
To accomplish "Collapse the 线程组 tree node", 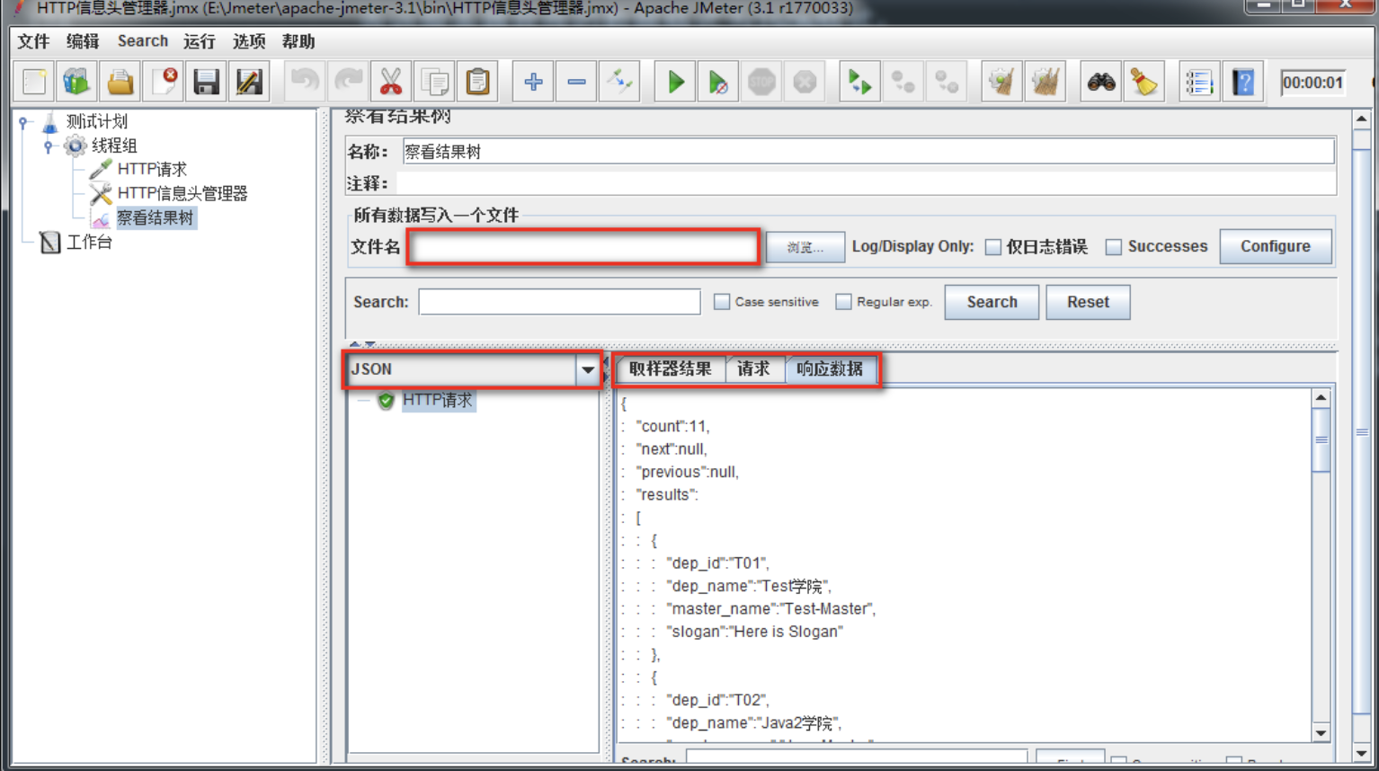I will click(x=49, y=146).
